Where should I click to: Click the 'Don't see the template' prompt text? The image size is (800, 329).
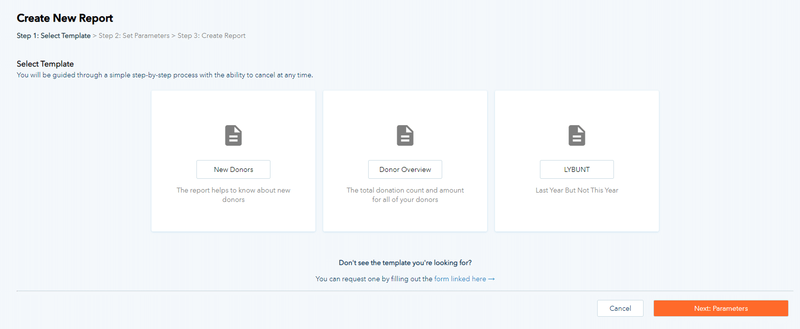coord(405,263)
